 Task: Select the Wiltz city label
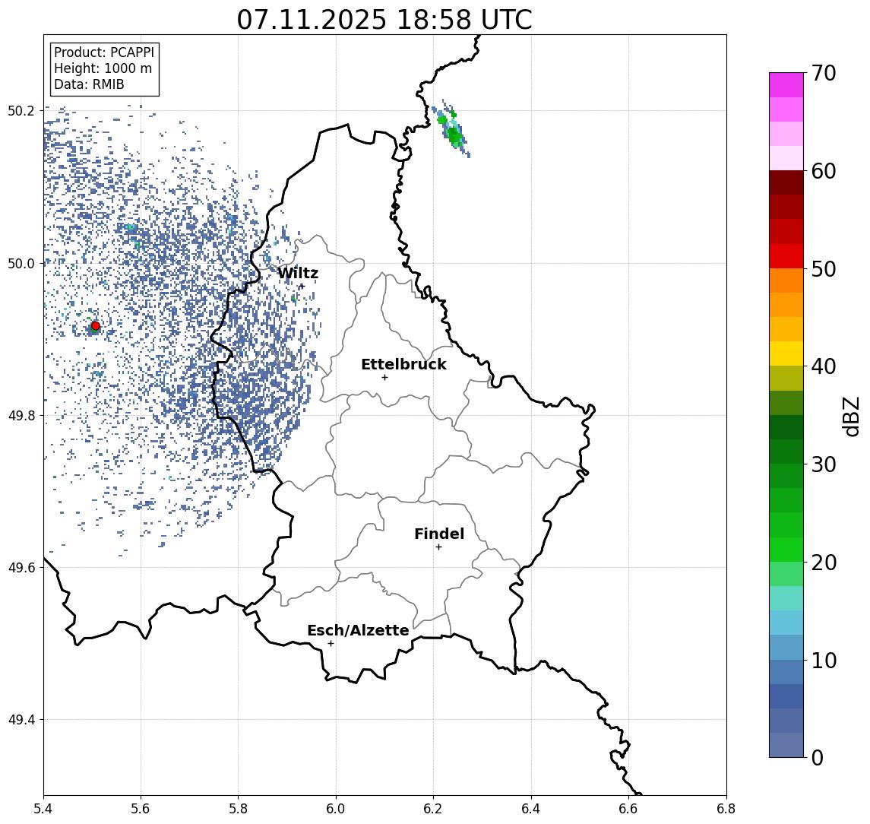(x=298, y=273)
